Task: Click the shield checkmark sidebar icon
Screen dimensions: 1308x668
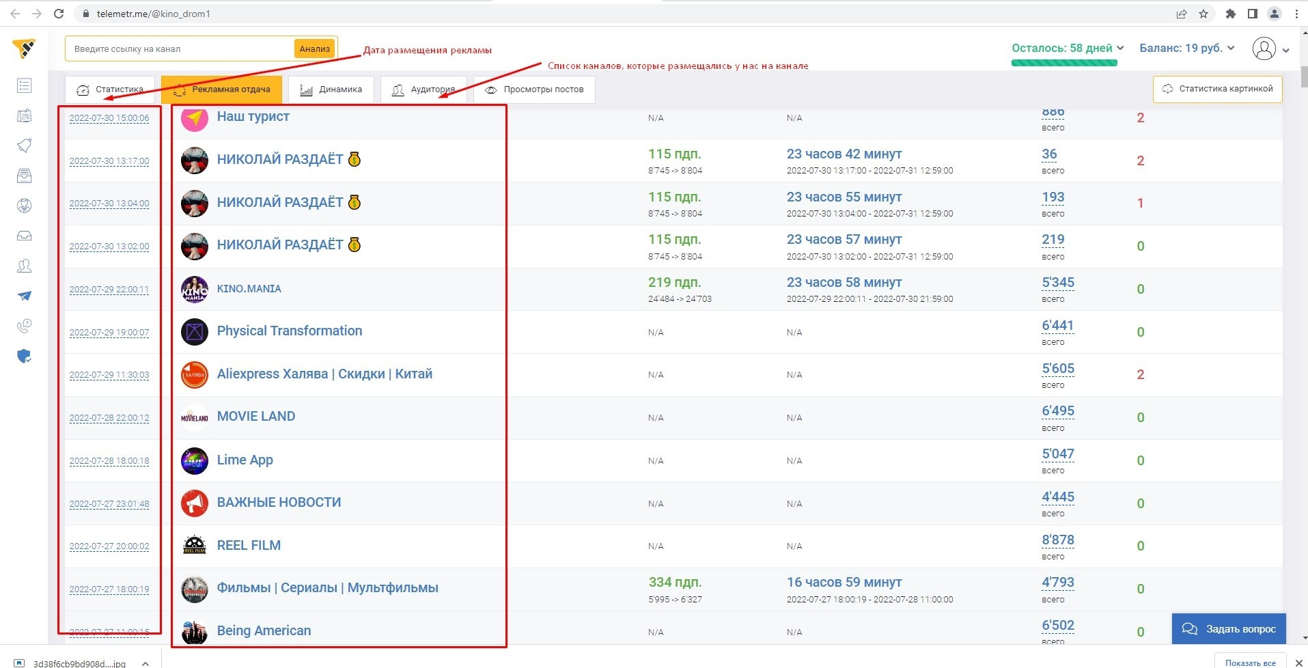Action: 24,356
